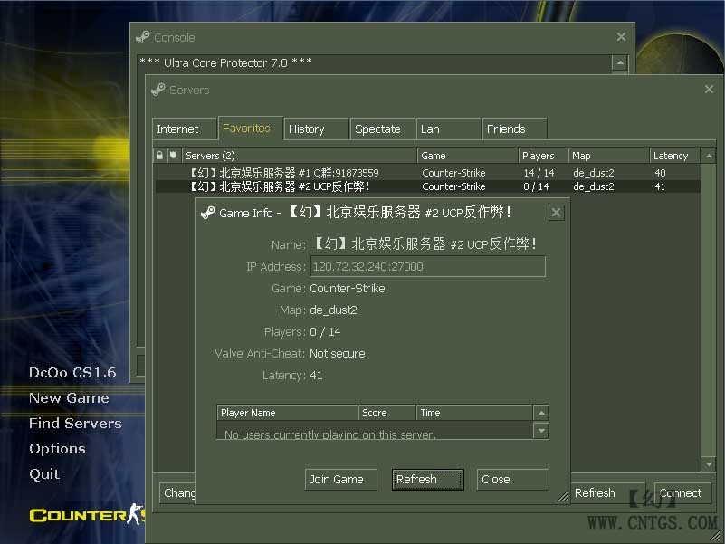Click 14 / 14 players cell
Viewport: 725px width, 544px height.
539,173
